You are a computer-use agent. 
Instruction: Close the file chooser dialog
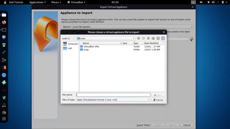(x=164, y=32)
